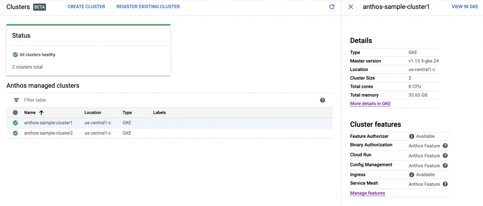Click info icon next to Feature Authorizer
Screen dimensions: 483x206
click(411, 136)
